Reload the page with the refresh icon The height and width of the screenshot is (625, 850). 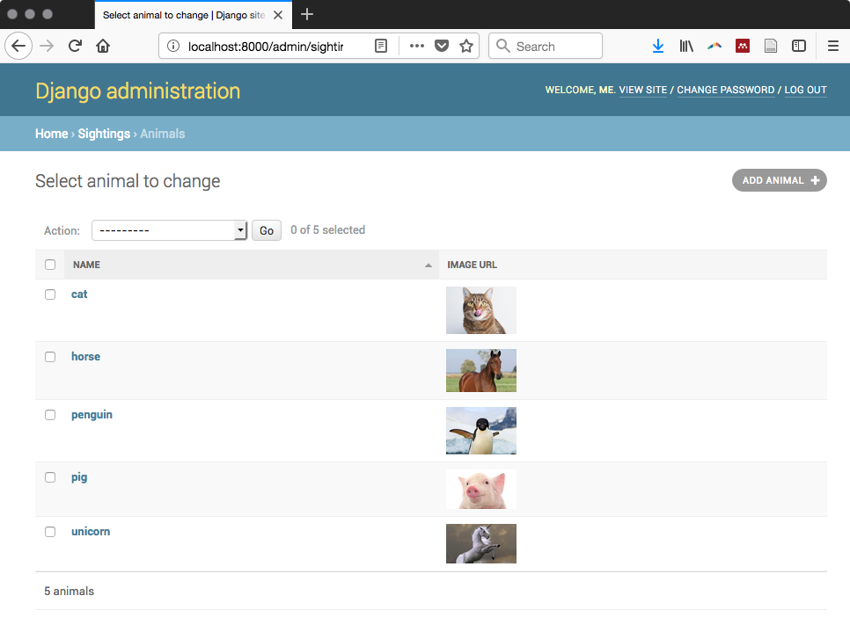click(75, 46)
